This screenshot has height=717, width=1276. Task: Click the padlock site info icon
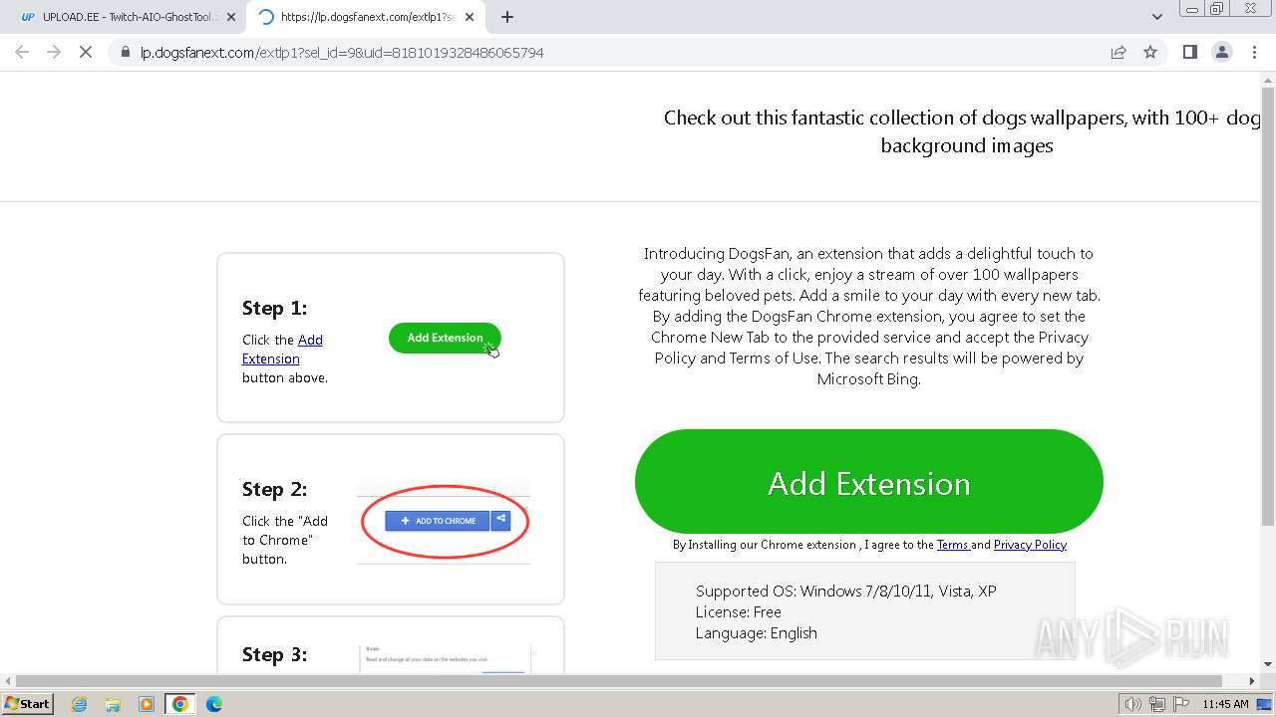point(126,52)
